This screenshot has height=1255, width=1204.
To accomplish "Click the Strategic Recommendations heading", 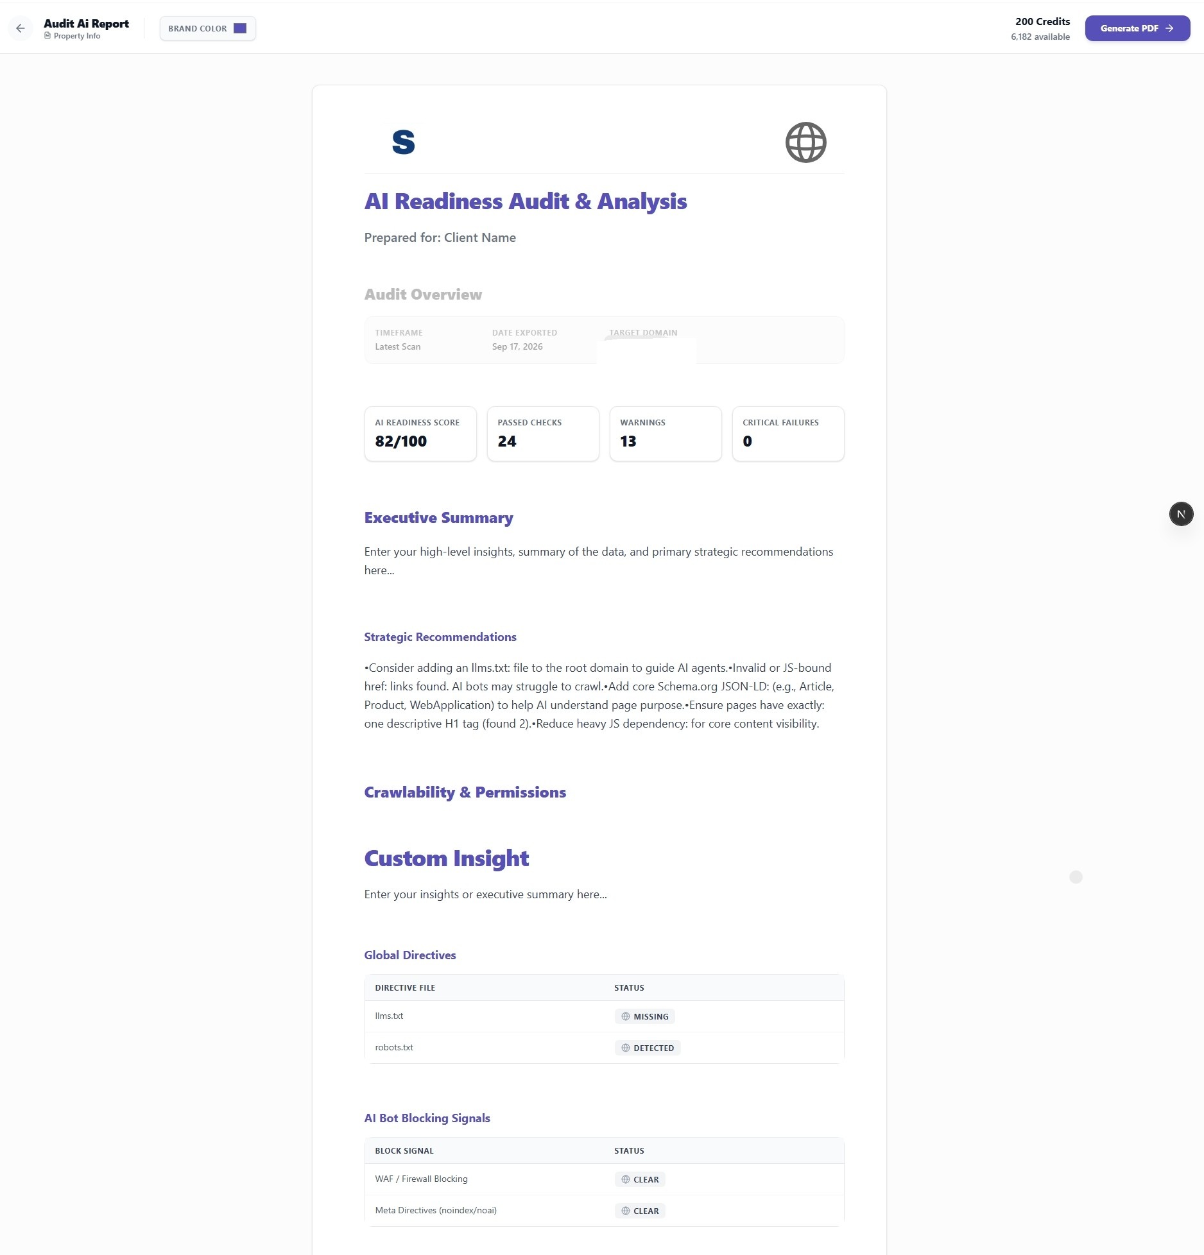I will [x=440, y=637].
